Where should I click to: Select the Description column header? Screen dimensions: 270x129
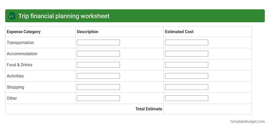tap(87, 32)
